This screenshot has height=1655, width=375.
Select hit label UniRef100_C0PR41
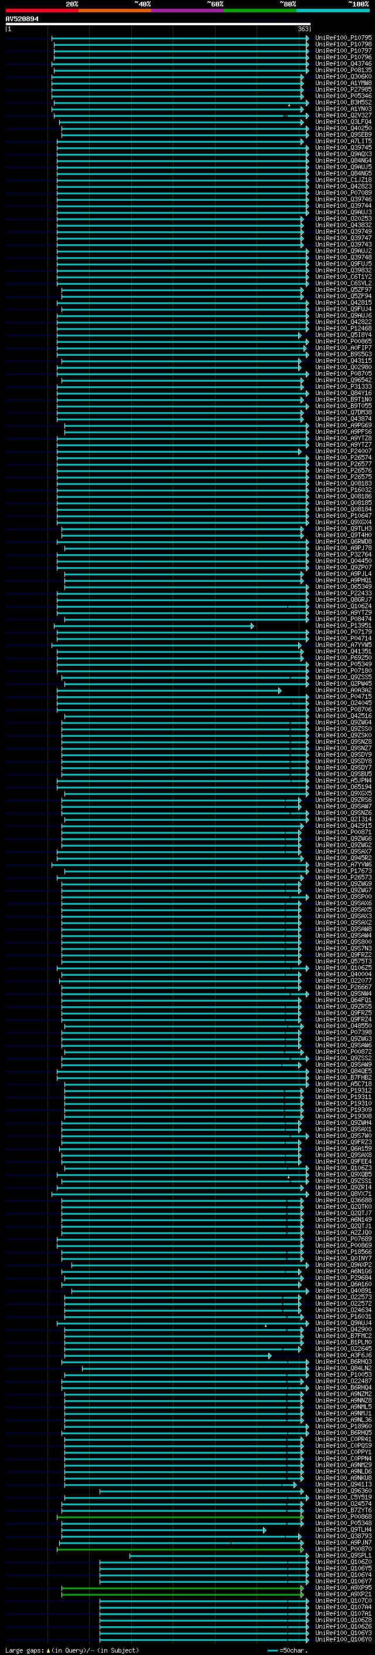[x=343, y=1439]
